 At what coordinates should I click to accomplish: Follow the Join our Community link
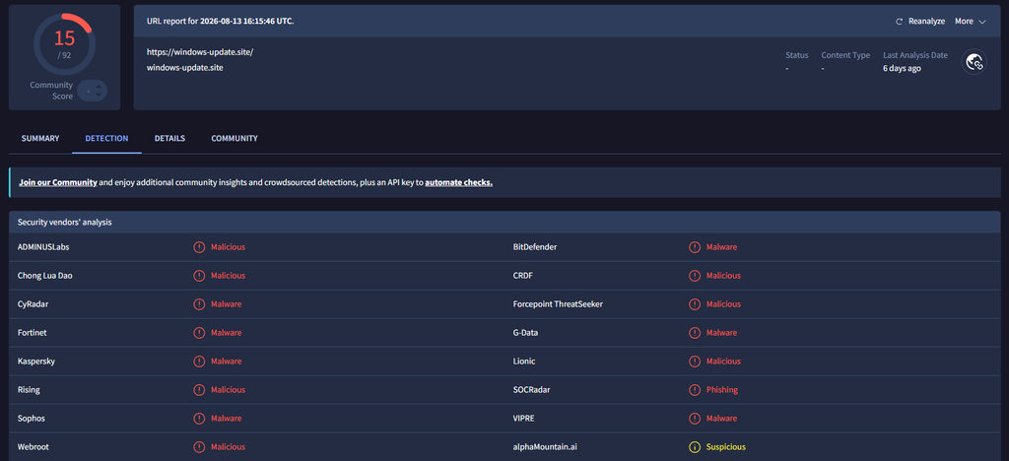[58, 182]
